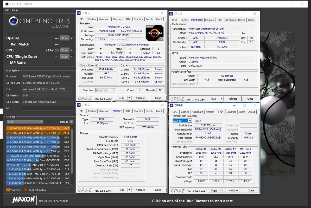Screen dimensions: 311x208
Task: Click Validate in Memory CPU-Z window
Action: [x=141, y=190]
